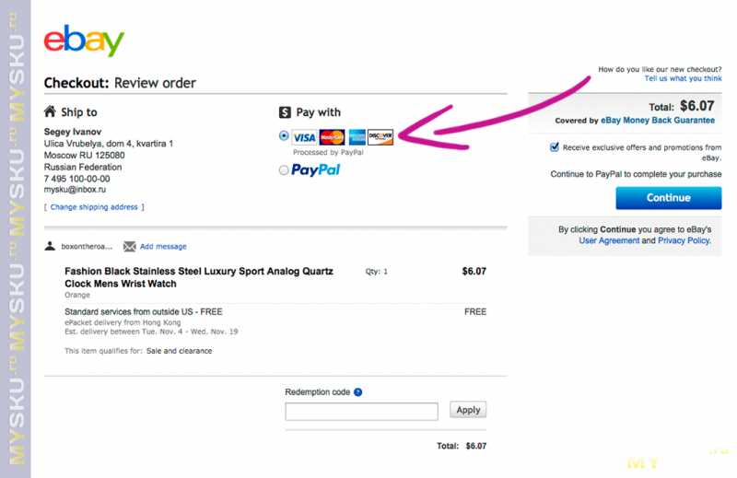
Task: Open the Privacy Policy link
Action: [684, 240]
